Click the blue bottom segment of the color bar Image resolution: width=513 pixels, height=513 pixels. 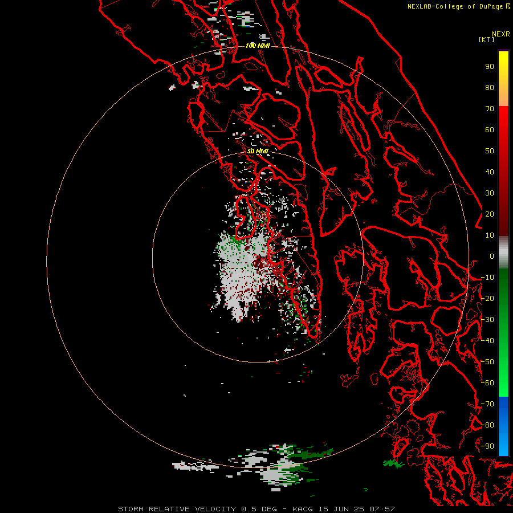point(503,426)
